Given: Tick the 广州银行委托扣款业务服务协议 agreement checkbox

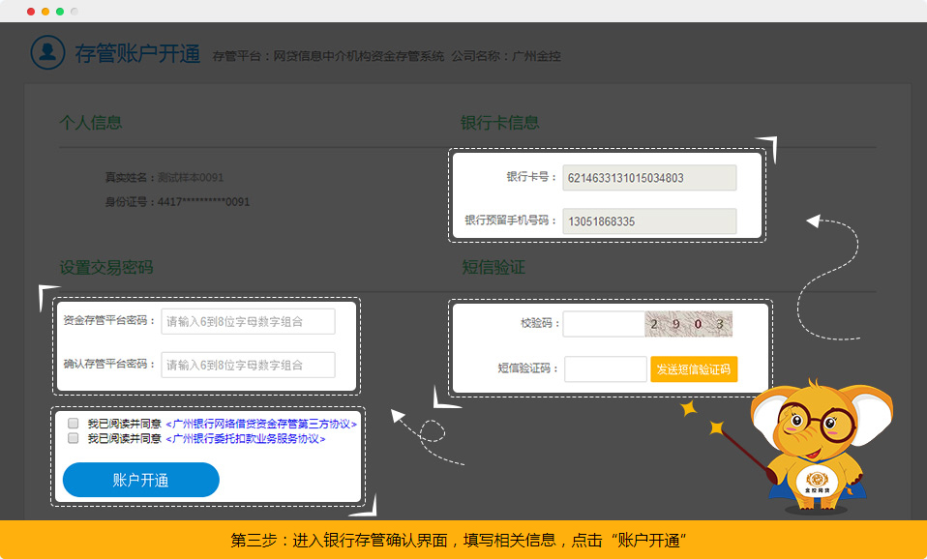Looking at the screenshot, I should pyautogui.click(x=74, y=438).
